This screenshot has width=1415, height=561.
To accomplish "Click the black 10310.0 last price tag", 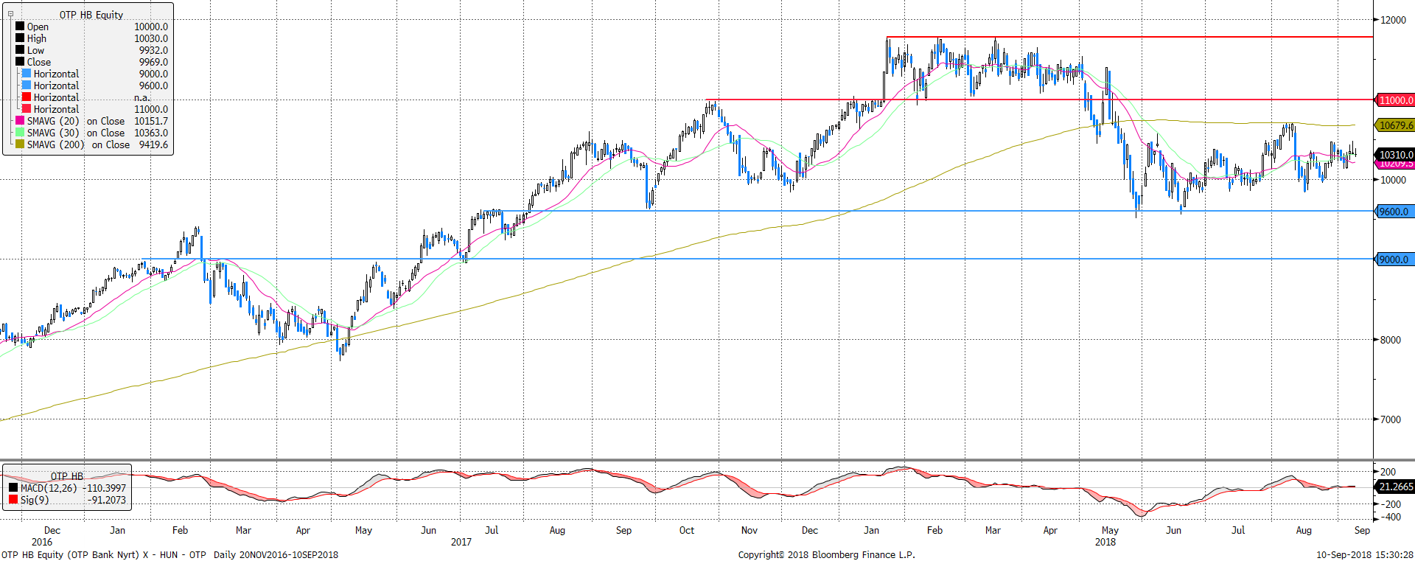I will coord(1395,155).
